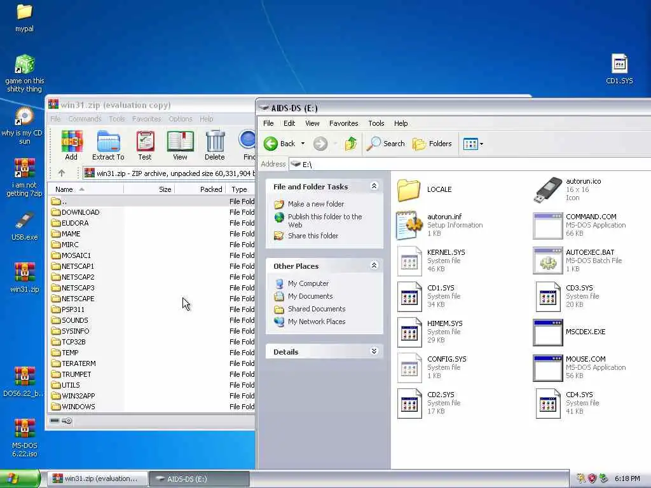Screen dimensions: 651x488
Task: Select KERNEL.SYS file
Action: click(x=432, y=261)
